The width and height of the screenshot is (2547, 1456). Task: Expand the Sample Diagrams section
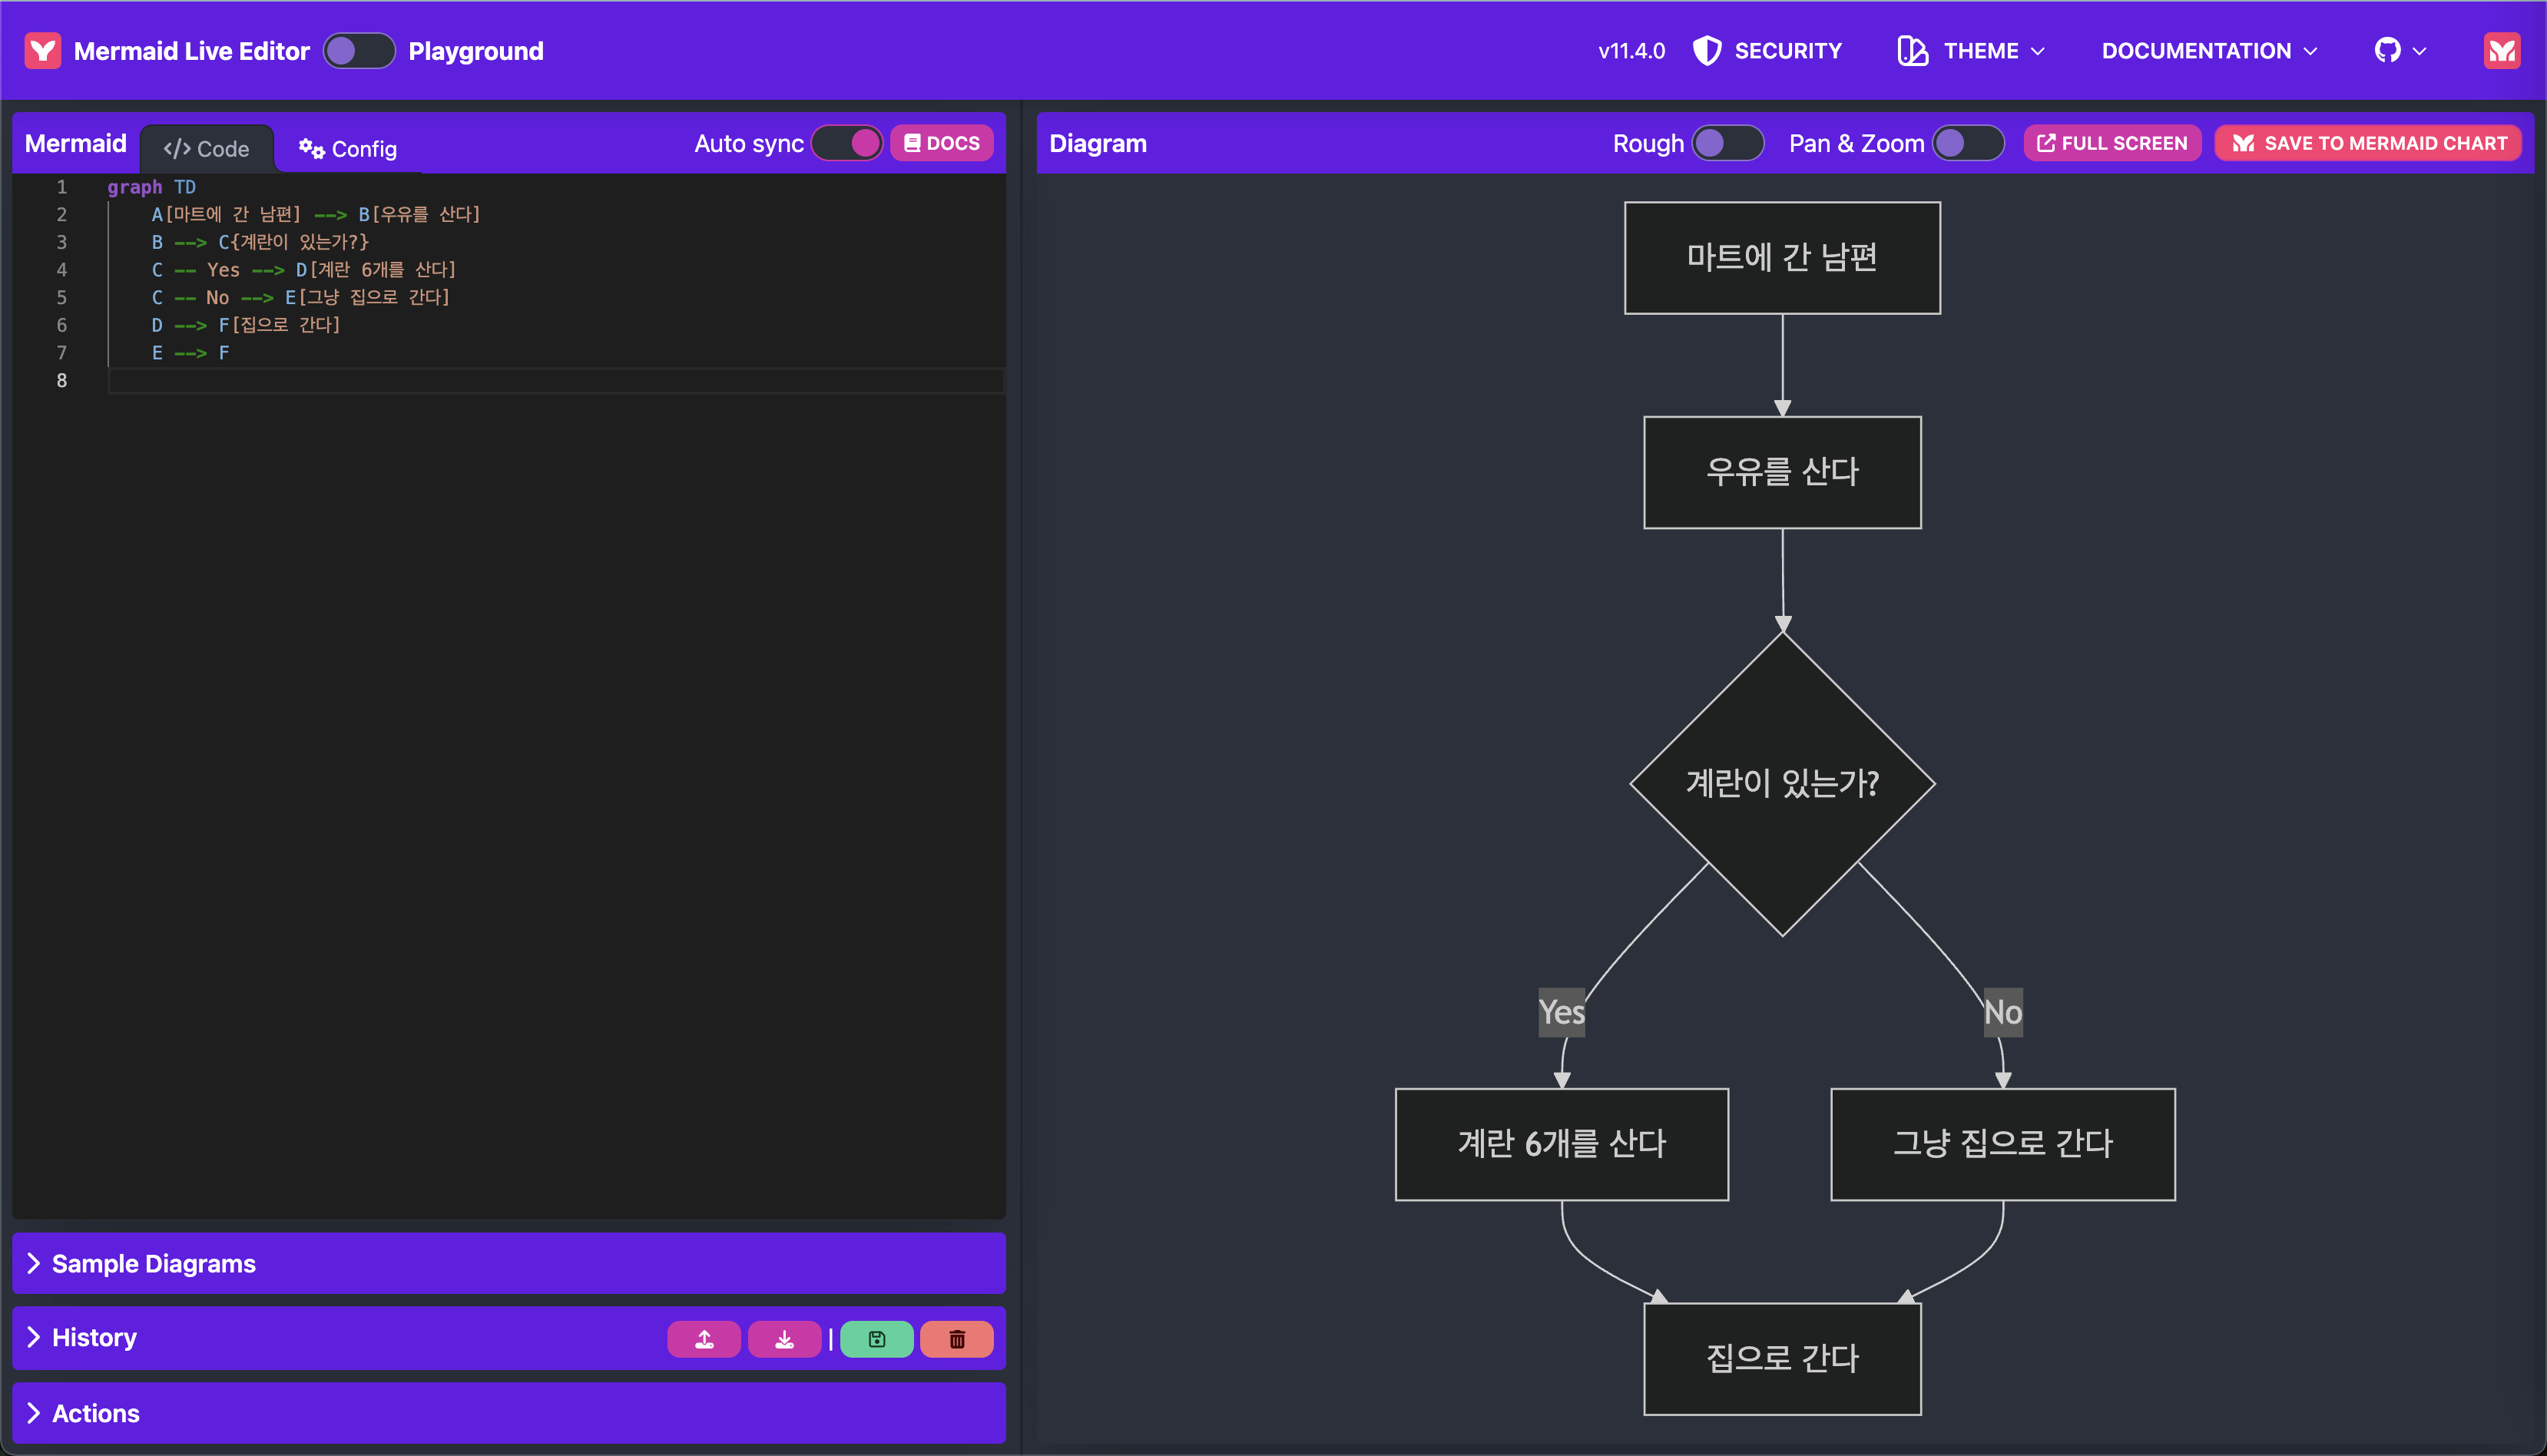(x=153, y=1263)
